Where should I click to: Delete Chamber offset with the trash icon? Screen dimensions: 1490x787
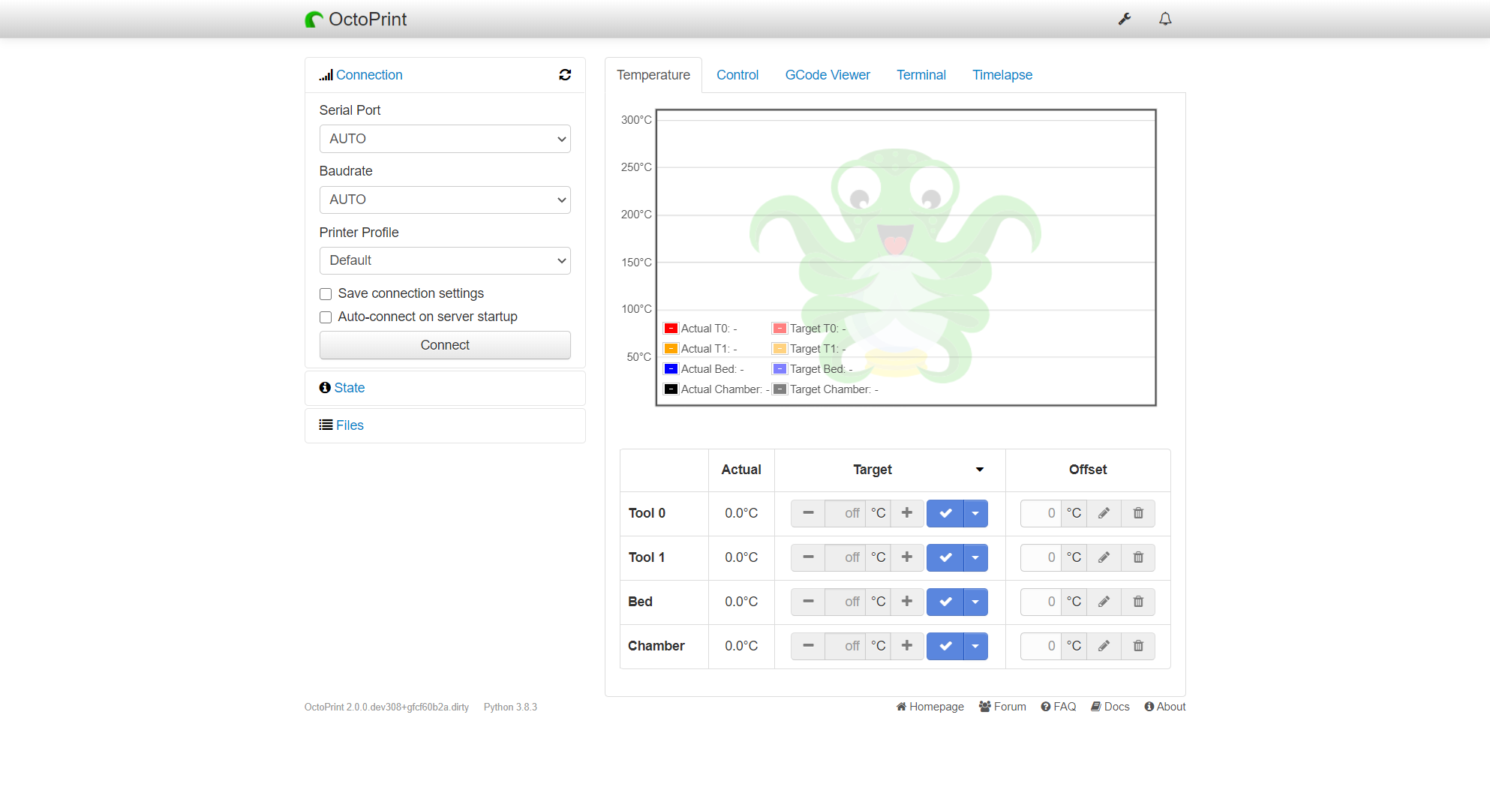tap(1138, 646)
